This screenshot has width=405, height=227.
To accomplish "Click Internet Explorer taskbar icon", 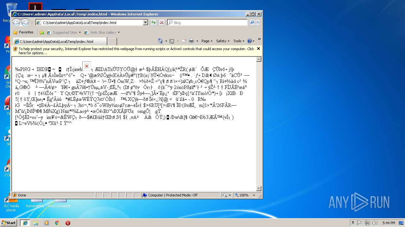I will (x=25, y=223).
